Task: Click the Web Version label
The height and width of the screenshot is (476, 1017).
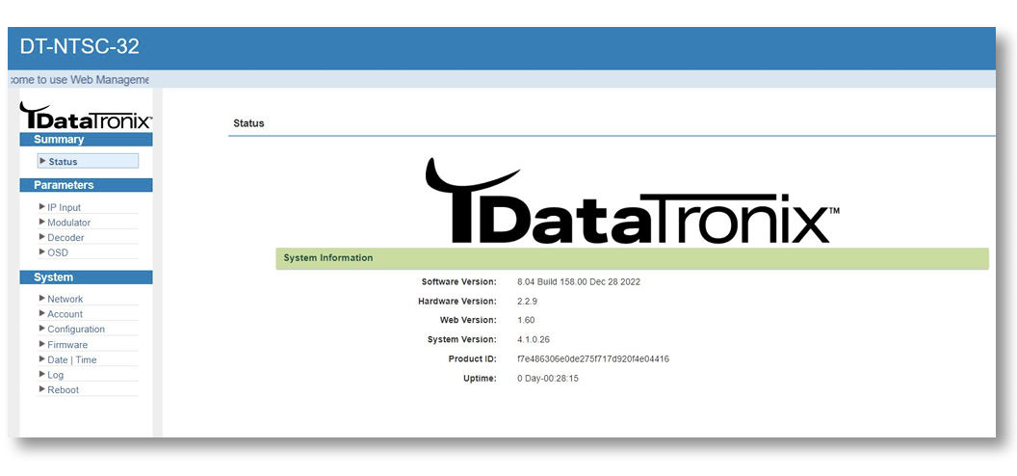Action: tap(468, 320)
